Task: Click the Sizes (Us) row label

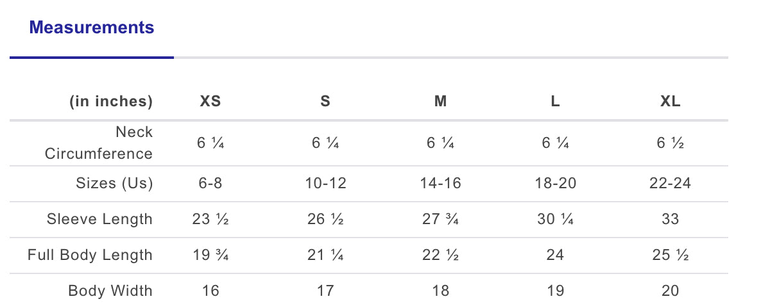Action: 114,183
